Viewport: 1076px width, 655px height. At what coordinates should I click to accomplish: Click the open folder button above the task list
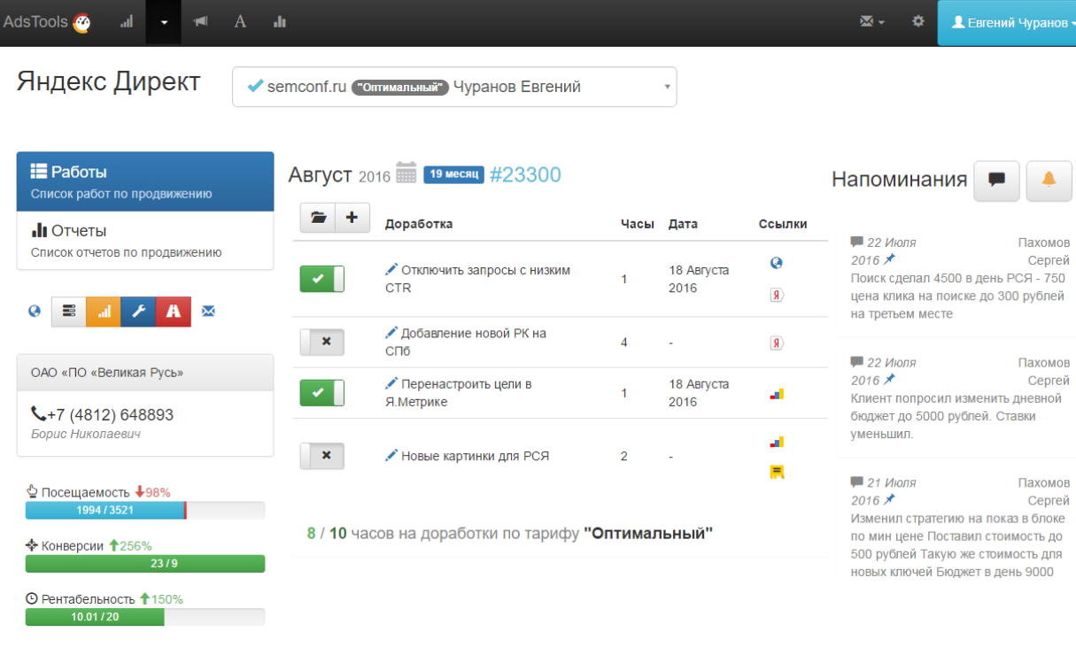coord(318,218)
